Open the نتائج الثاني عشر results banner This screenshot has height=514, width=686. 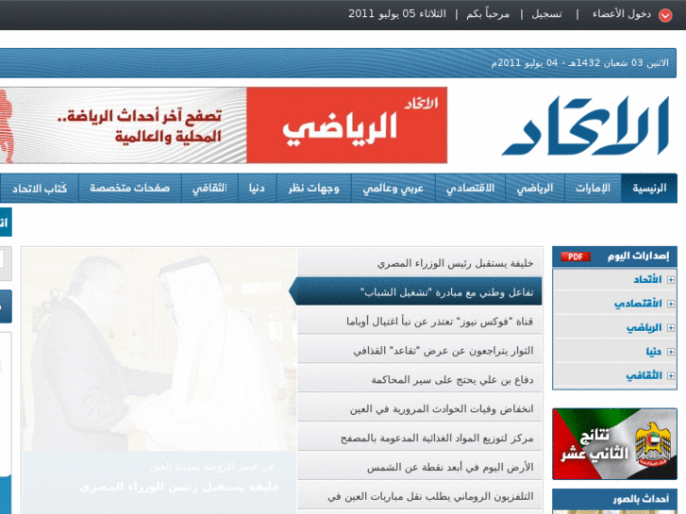(x=614, y=444)
